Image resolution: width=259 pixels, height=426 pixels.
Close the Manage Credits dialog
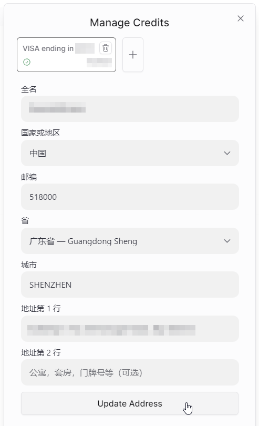[241, 18]
